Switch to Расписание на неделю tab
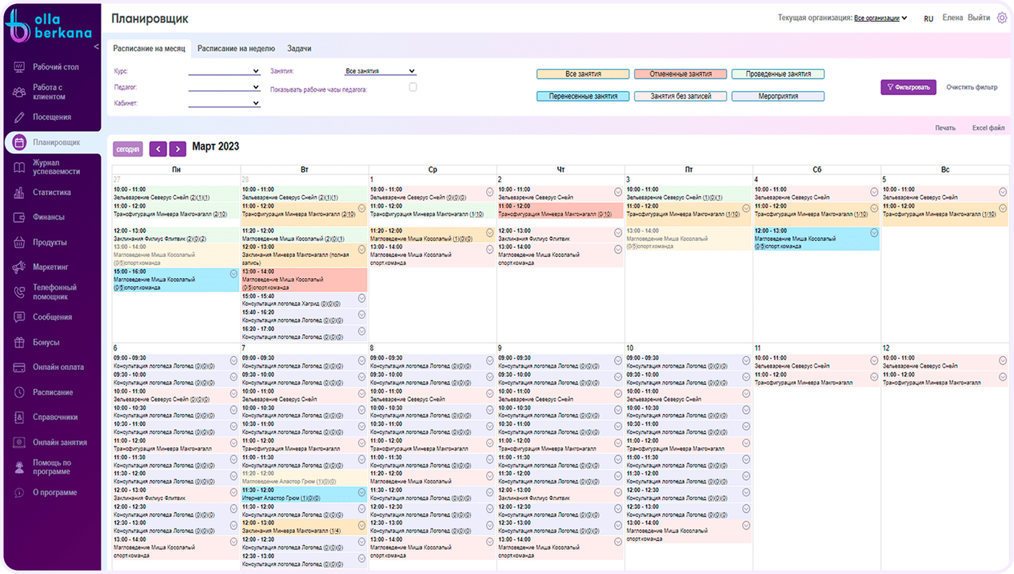The width and height of the screenshot is (1014, 574). (236, 49)
